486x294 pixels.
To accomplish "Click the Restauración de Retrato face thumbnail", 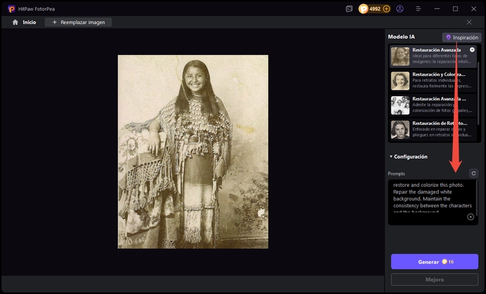I will tap(400, 130).
